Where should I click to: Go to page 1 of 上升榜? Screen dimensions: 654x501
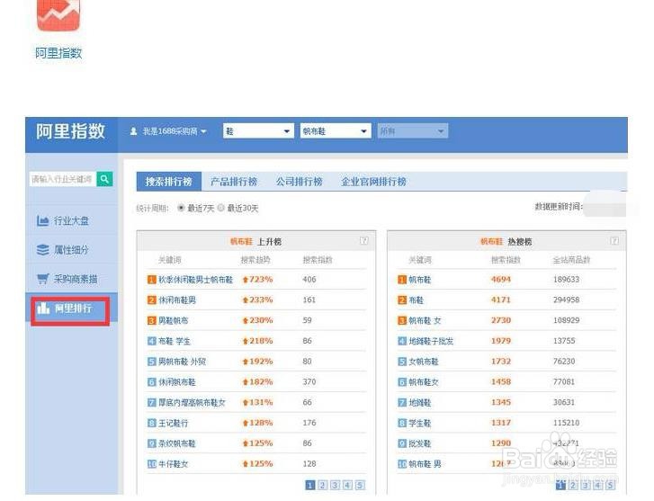(309, 485)
